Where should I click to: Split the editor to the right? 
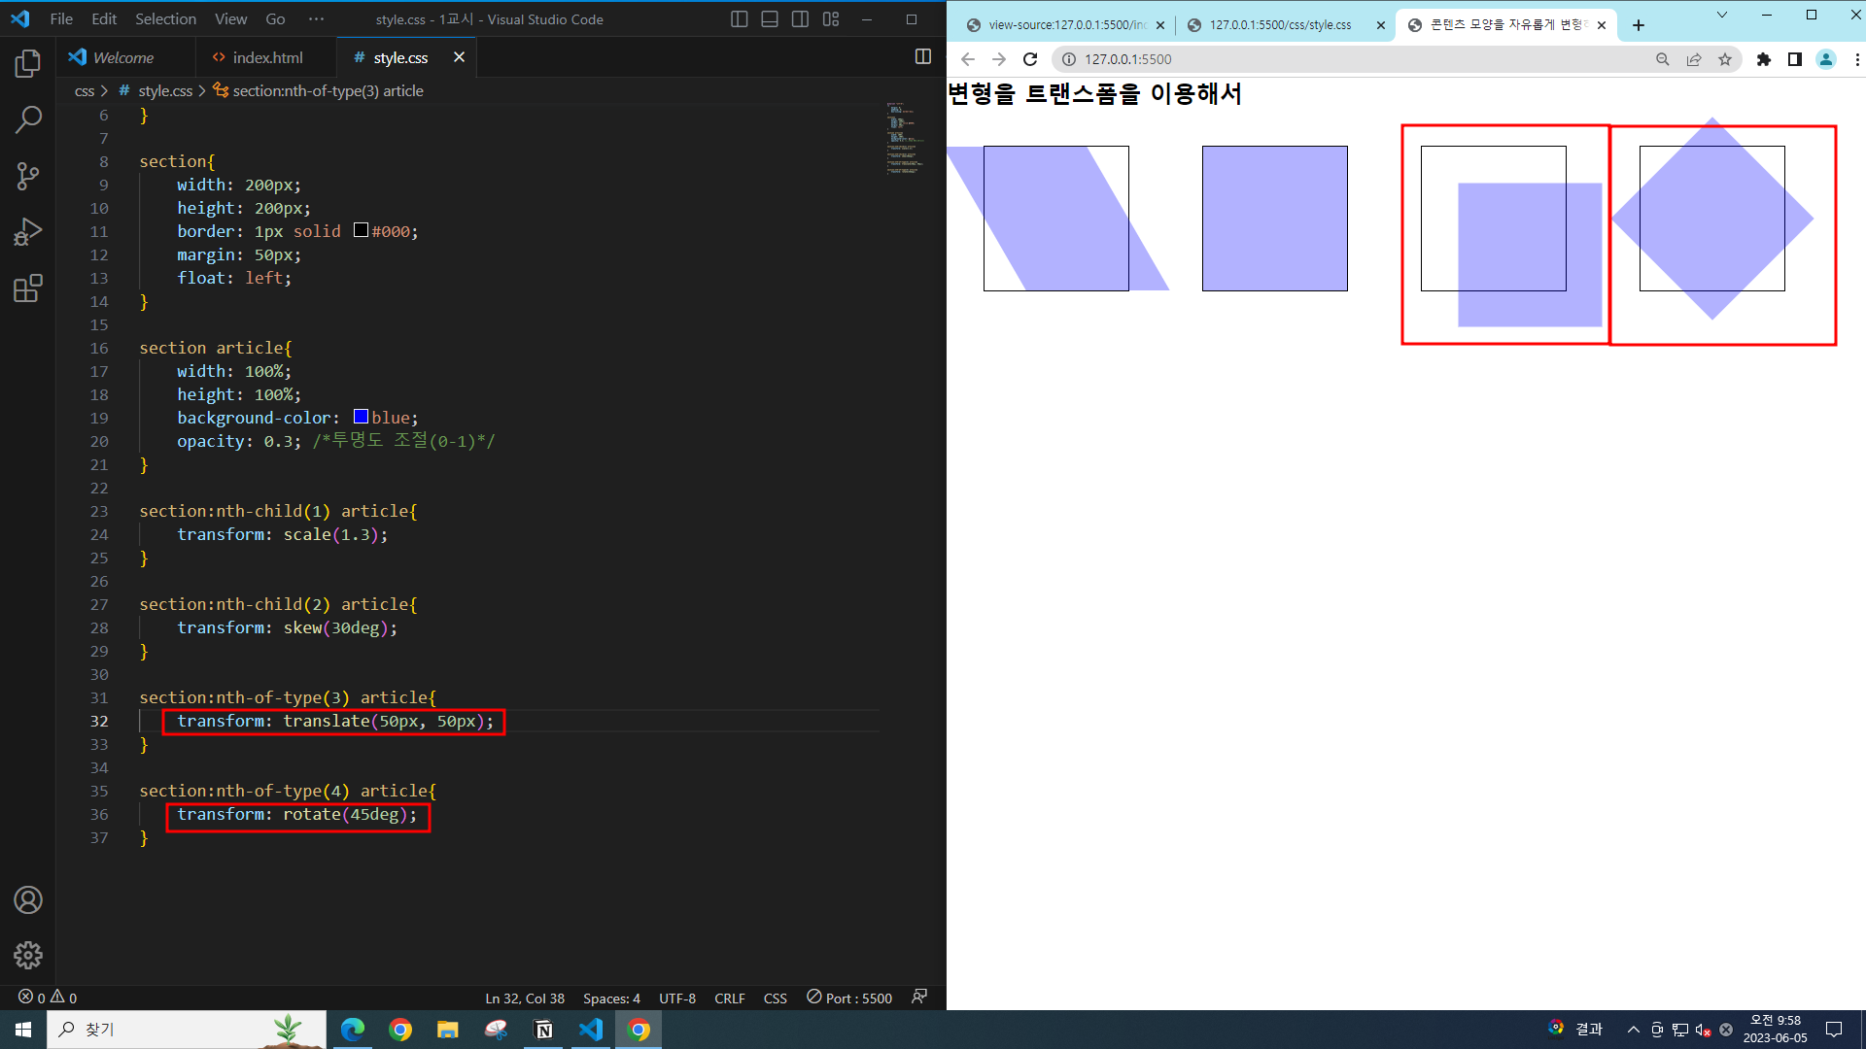click(922, 57)
